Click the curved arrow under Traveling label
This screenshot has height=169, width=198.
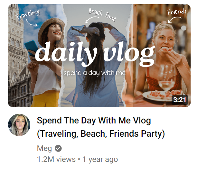click(x=32, y=23)
